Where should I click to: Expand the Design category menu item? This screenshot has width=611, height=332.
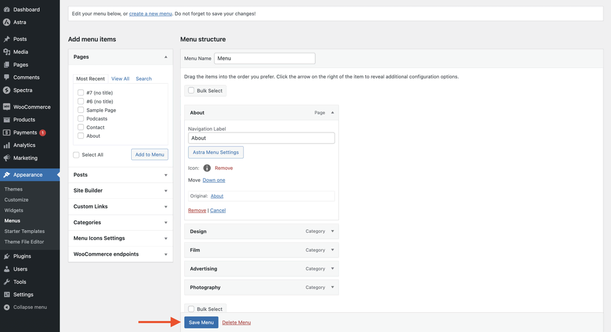click(332, 231)
